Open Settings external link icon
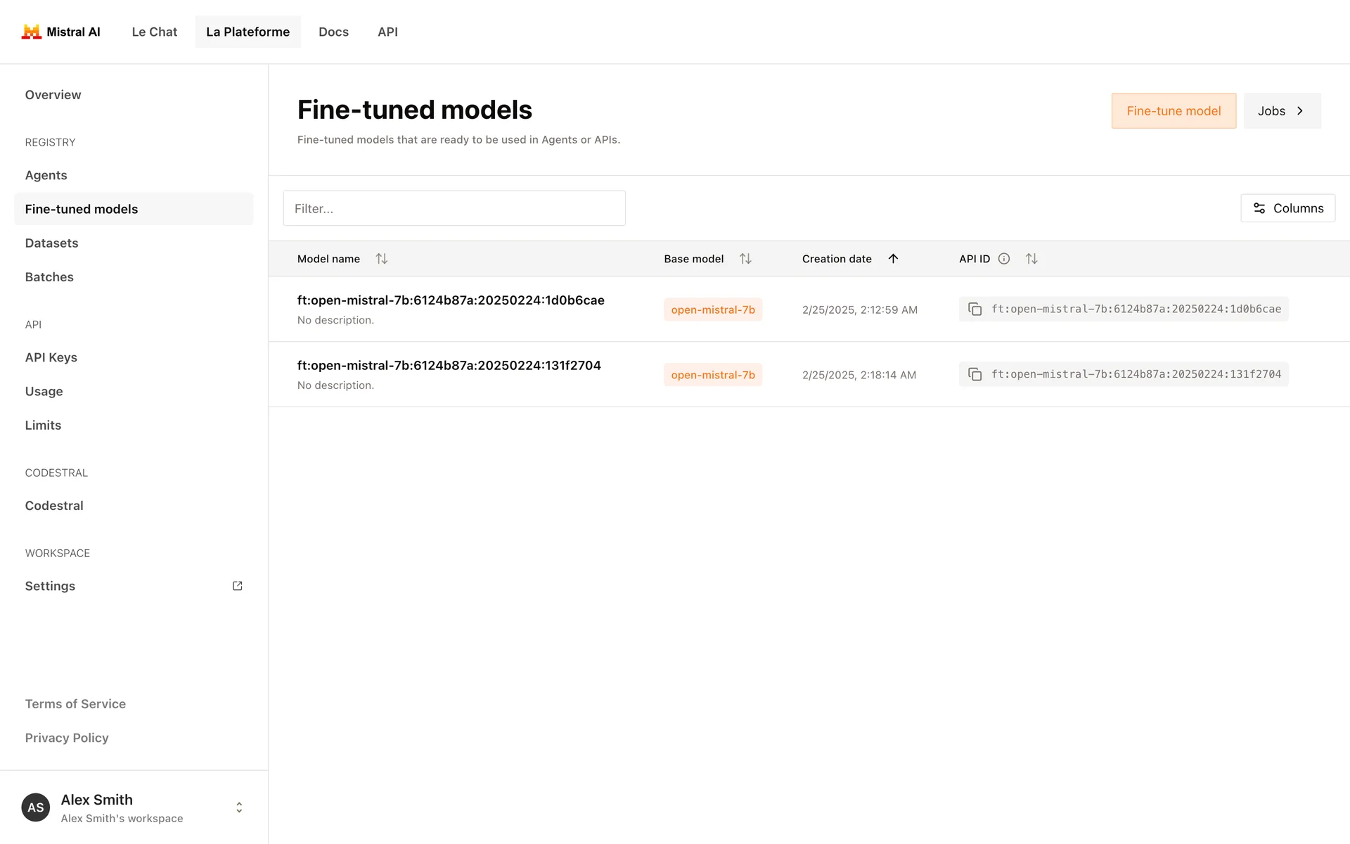 tap(238, 586)
